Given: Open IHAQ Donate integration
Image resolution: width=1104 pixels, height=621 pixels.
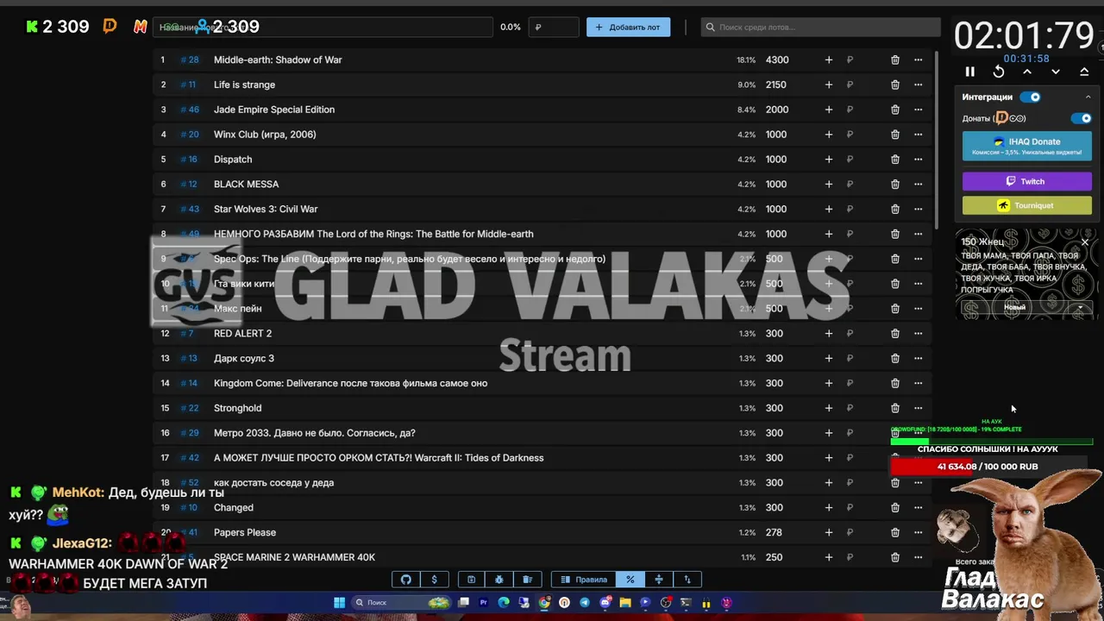Looking at the screenshot, I should point(1026,146).
